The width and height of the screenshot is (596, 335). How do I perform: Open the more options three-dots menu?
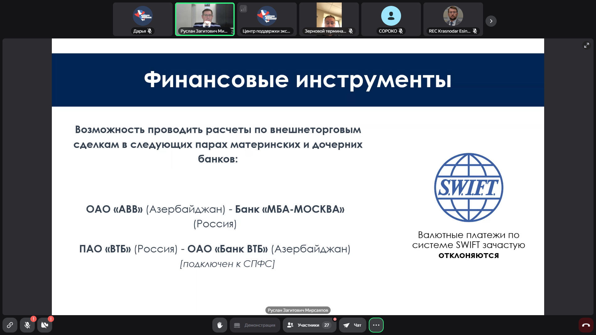[x=376, y=325]
